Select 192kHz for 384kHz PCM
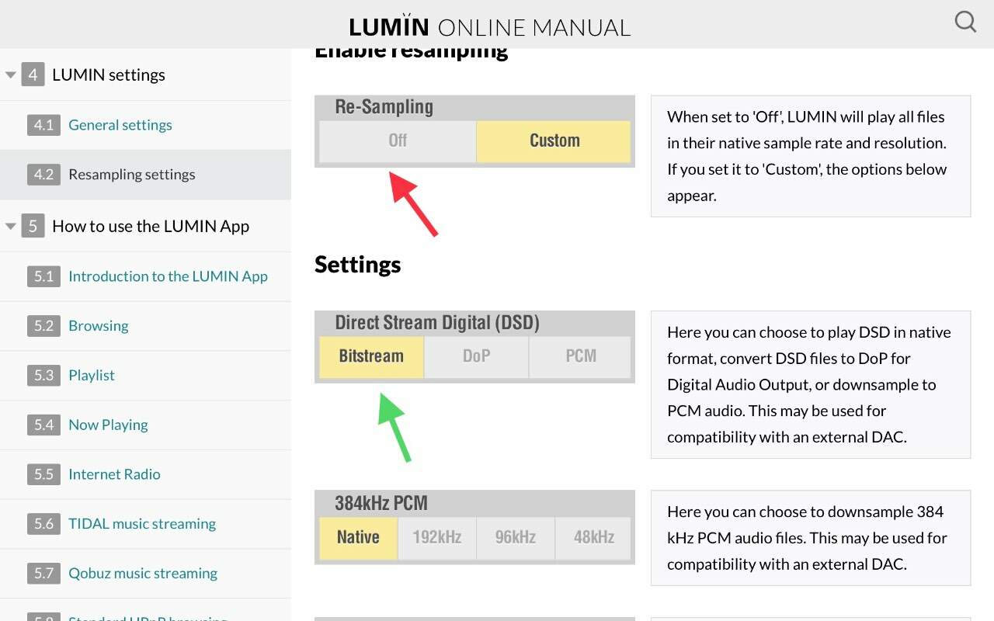 436,537
